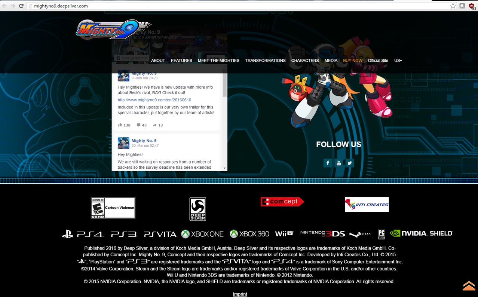Click the orange back-to-top arrow
Image resolution: width=478 pixels, height=297 pixels.
click(x=469, y=286)
